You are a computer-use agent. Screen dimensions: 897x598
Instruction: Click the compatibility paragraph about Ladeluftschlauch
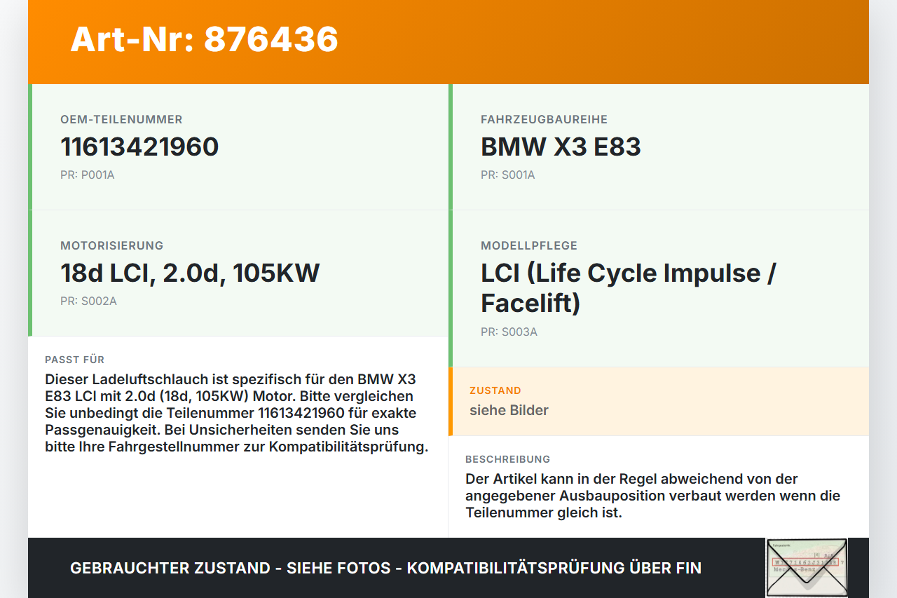(x=236, y=413)
